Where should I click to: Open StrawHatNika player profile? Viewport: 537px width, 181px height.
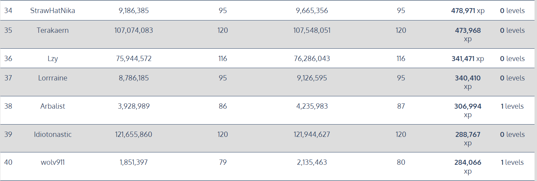(53, 11)
